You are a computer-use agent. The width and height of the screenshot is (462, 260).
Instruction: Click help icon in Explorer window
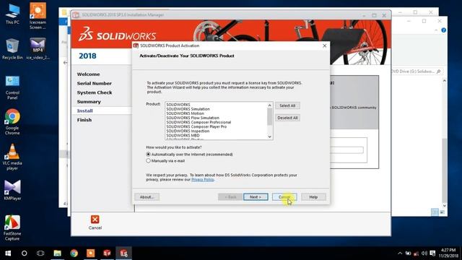pyautogui.click(x=444, y=30)
